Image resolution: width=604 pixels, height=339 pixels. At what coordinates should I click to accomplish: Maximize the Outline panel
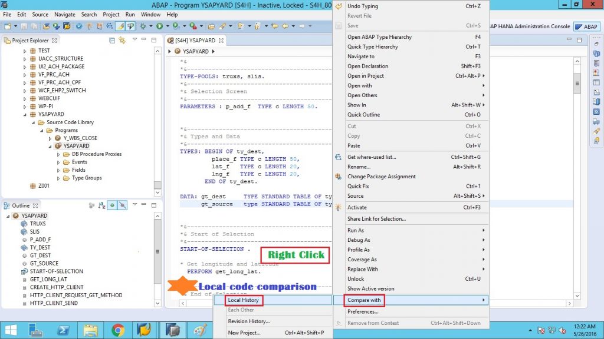(x=154, y=205)
